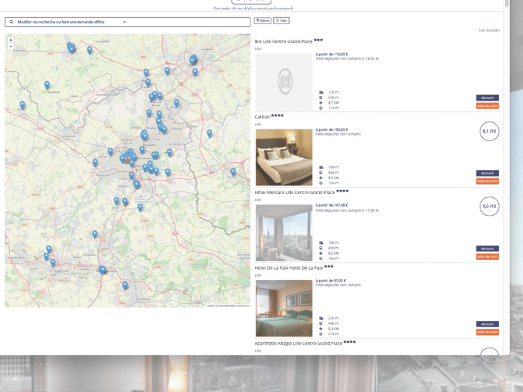This screenshot has width=523, height=392.
Task: Click 'découvrir' for Hotel De La Paix
Action: (487, 324)
